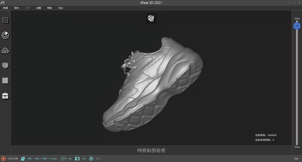Click the blue 377 slider handle
Viewport: 302px width, 162px height.
(x=297, y=26)
